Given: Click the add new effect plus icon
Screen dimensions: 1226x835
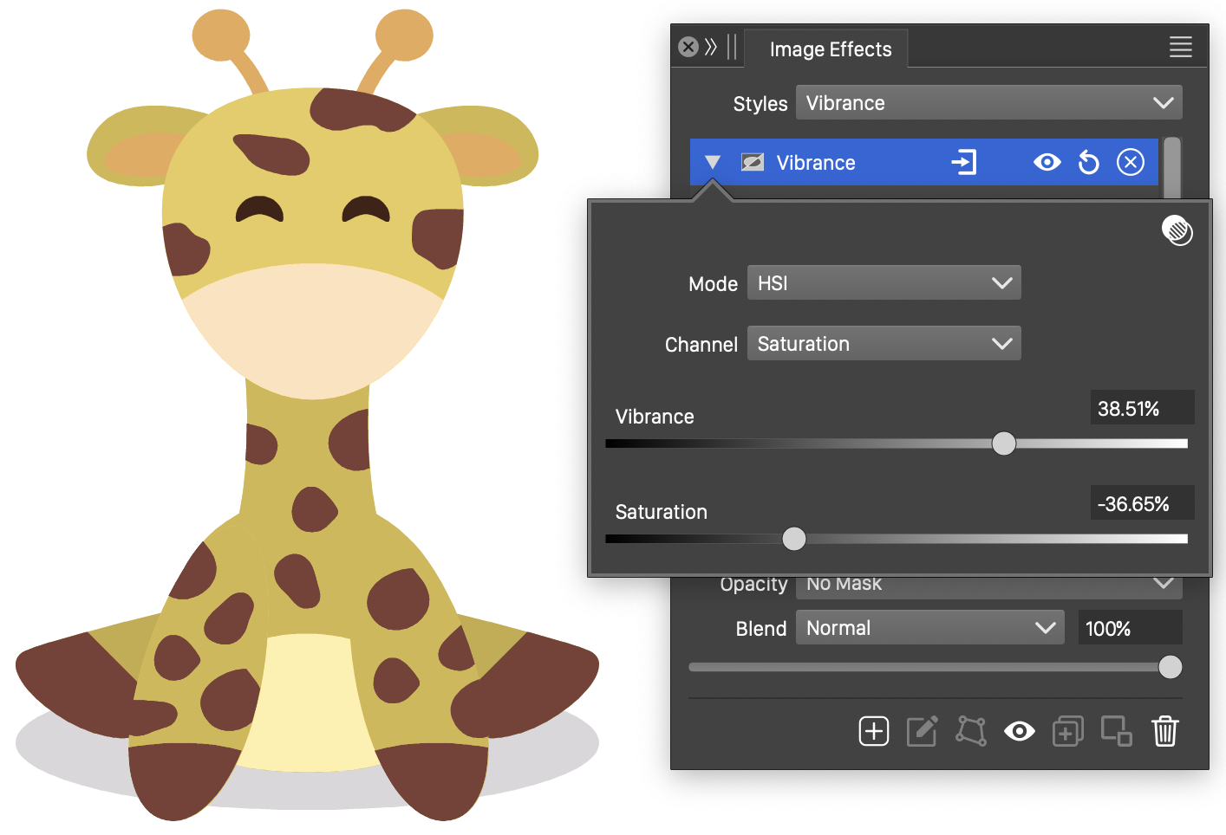Looking at the screenshot, I should 873,731.
